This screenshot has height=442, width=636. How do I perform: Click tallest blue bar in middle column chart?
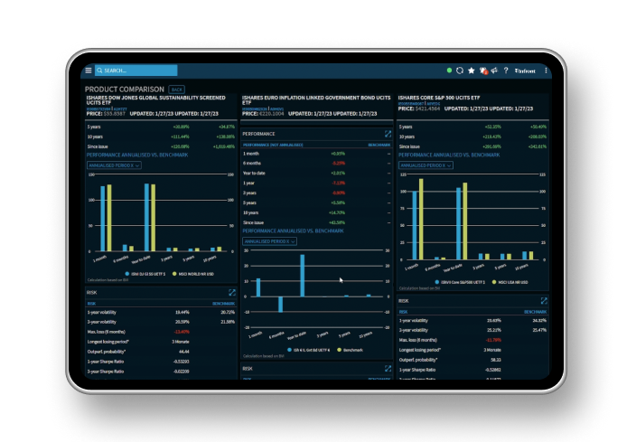(302, 276)
